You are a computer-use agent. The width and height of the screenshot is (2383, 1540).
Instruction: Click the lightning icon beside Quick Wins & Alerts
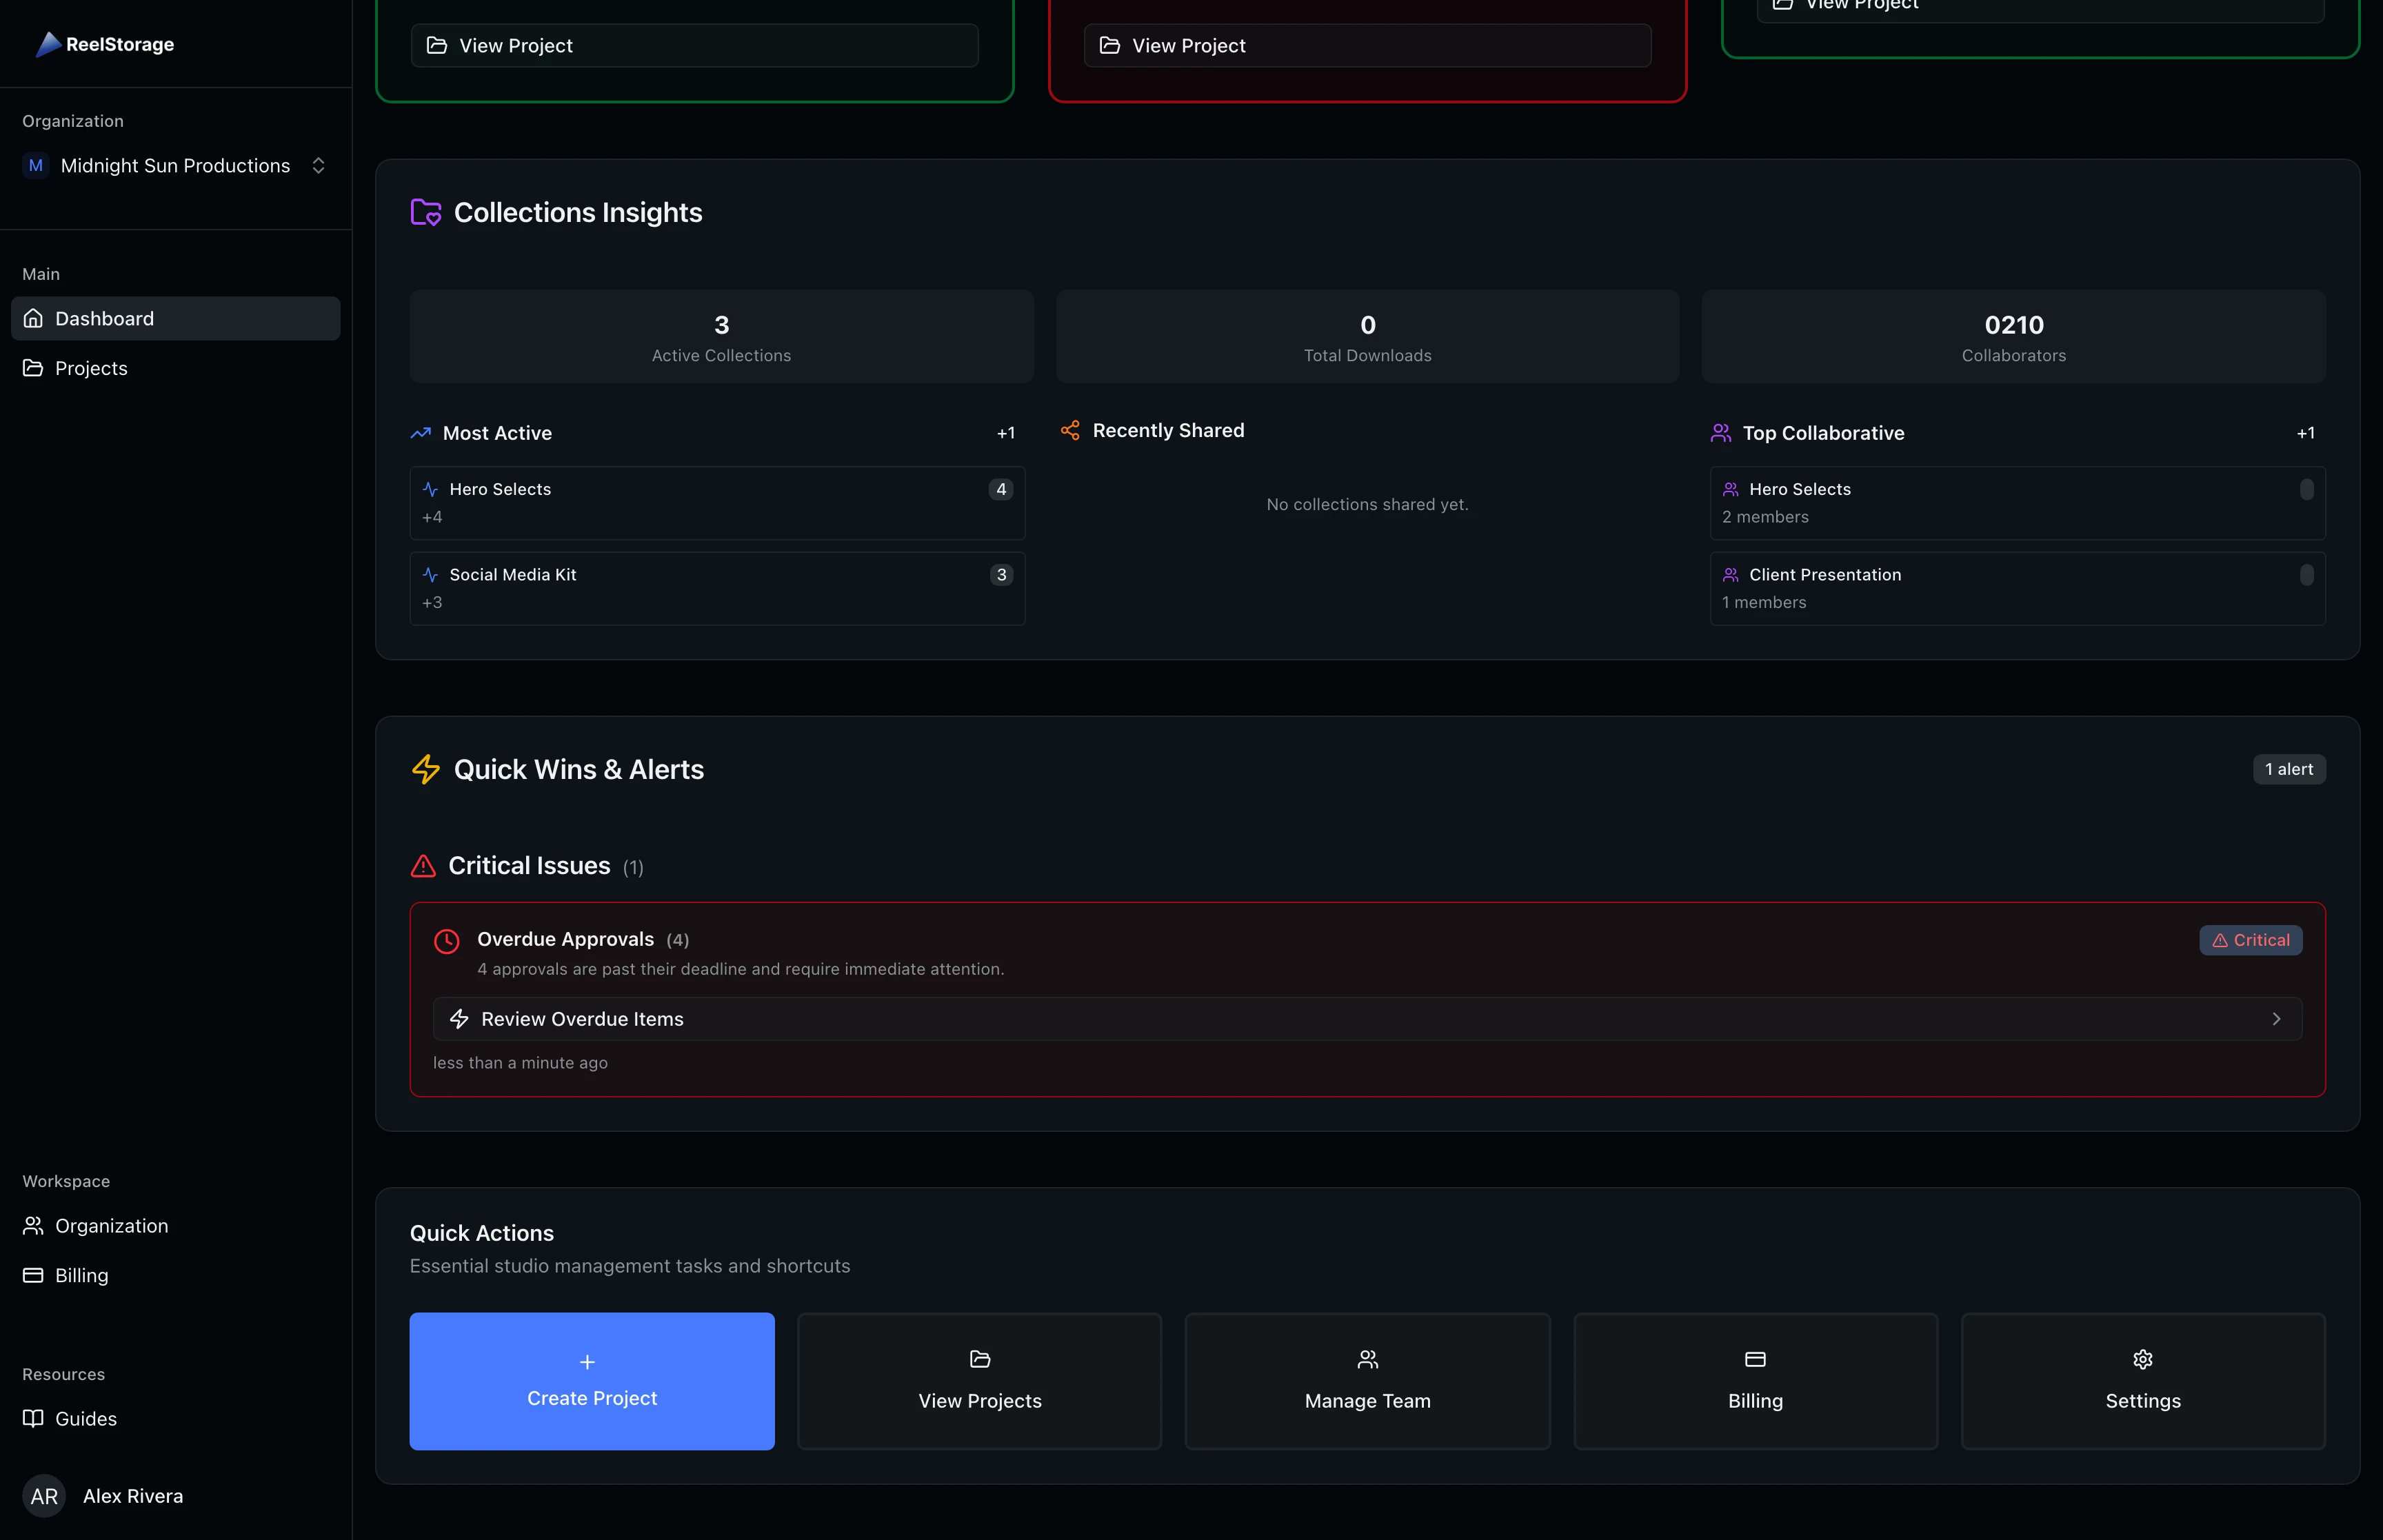click(425, 769)
